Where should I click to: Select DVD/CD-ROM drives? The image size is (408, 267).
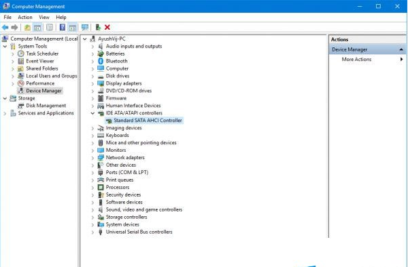(x=129, y=91)
